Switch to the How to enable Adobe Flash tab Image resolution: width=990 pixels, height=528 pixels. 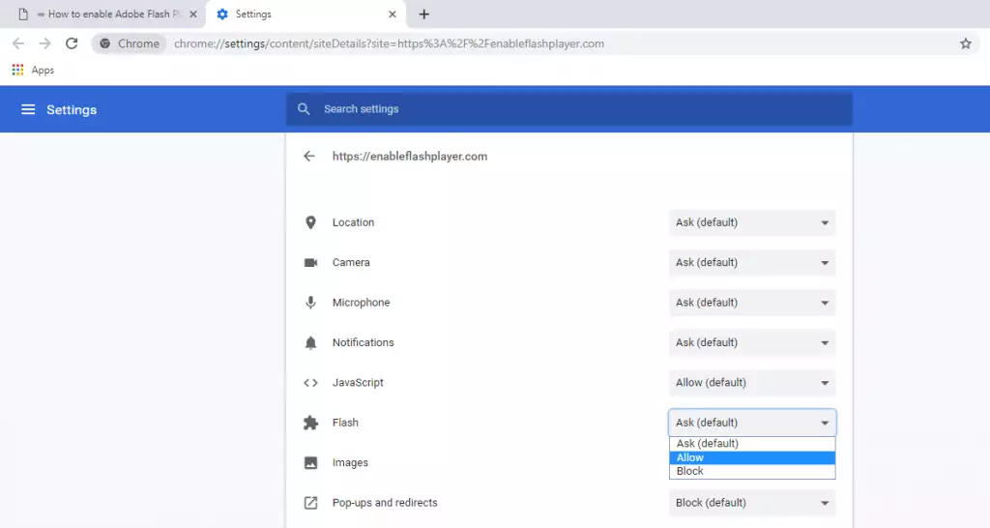click(x=106, y=15)
